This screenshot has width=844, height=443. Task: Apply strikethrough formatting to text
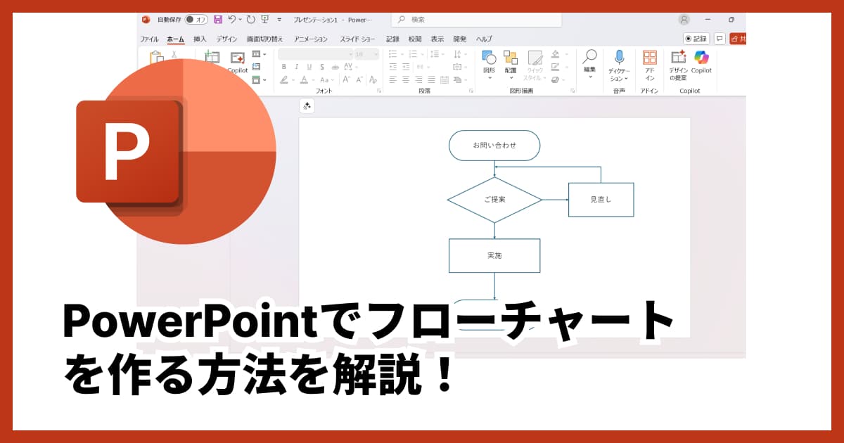click(x=334, y=66)
